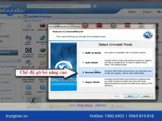
Task: Open Trace Eraser in left sidebar
Action: tap(6, 90)
